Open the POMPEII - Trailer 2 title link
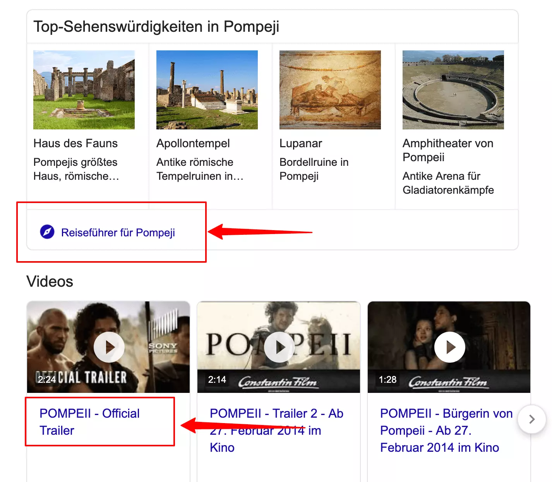Viewport: 552px width, 482px height. (x=276, y=430)
